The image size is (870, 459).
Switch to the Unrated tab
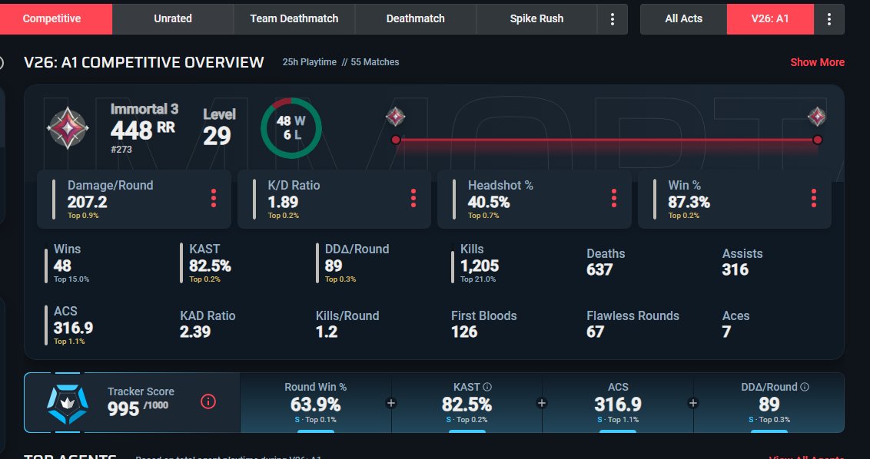coord(173,19)
